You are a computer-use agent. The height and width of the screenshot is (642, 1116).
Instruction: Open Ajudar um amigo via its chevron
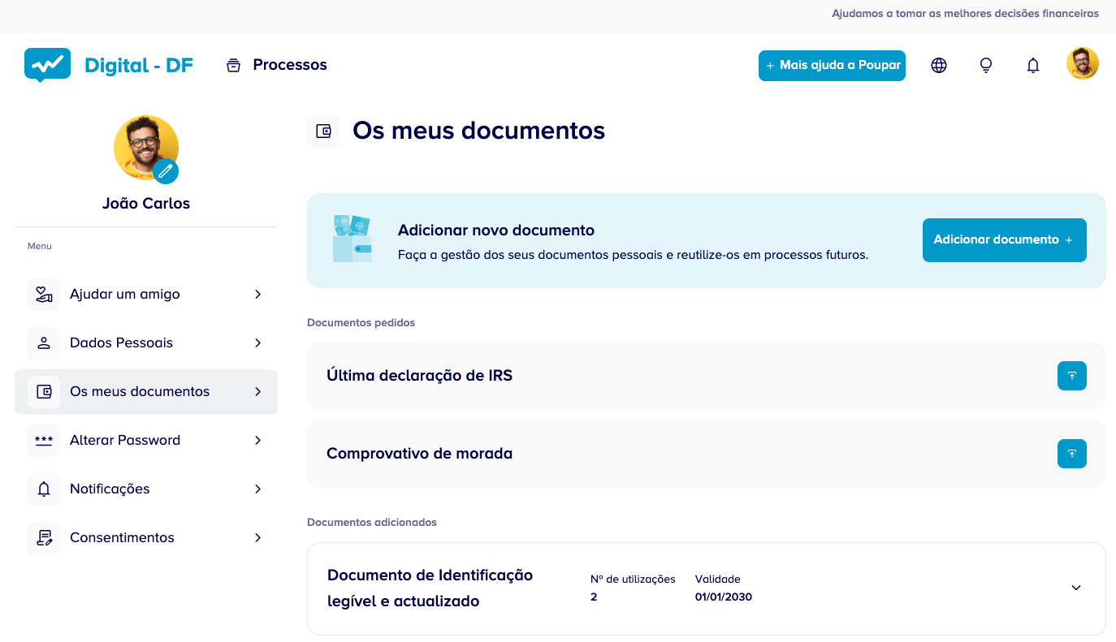point(257,294)
